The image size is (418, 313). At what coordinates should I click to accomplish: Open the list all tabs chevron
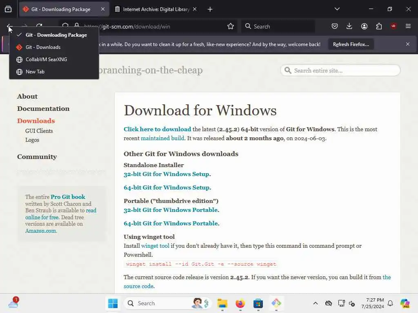point(337,9)
